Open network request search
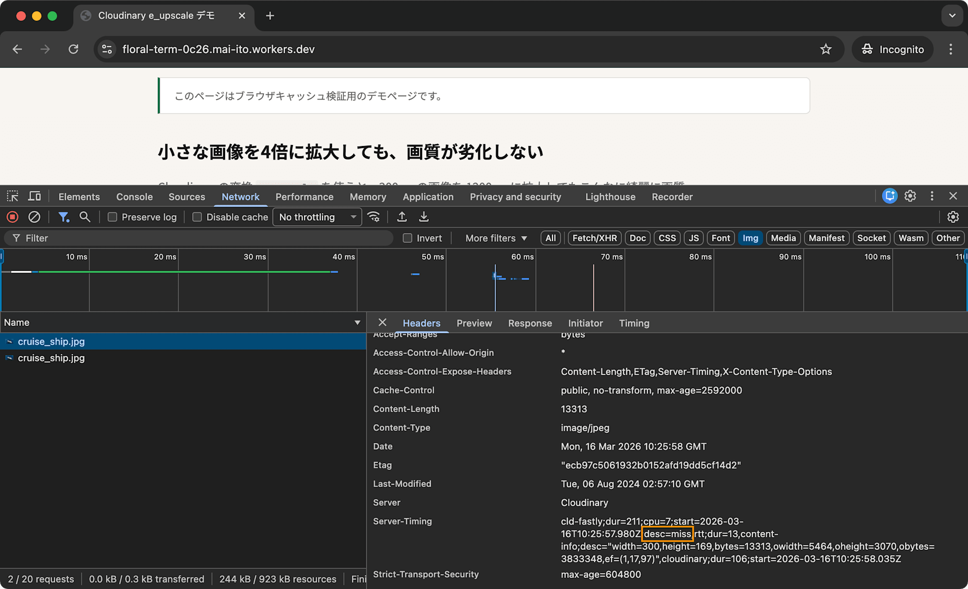The image size is (968, 589). coord(85,217)
